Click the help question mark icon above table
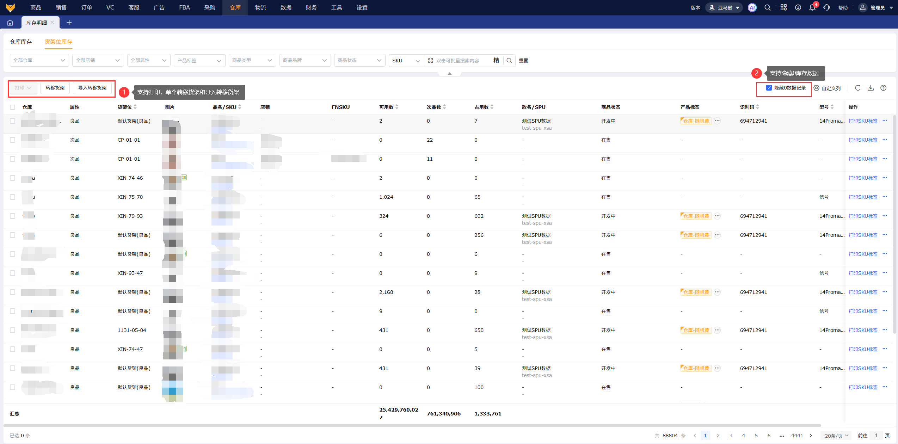This screenshot has width=898, height=444. 883,88
